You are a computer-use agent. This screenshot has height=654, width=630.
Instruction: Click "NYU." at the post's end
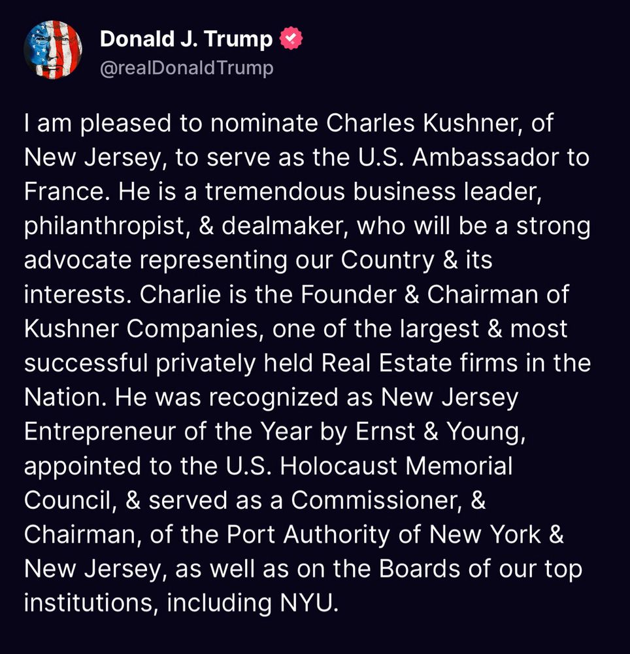[309, 603]
